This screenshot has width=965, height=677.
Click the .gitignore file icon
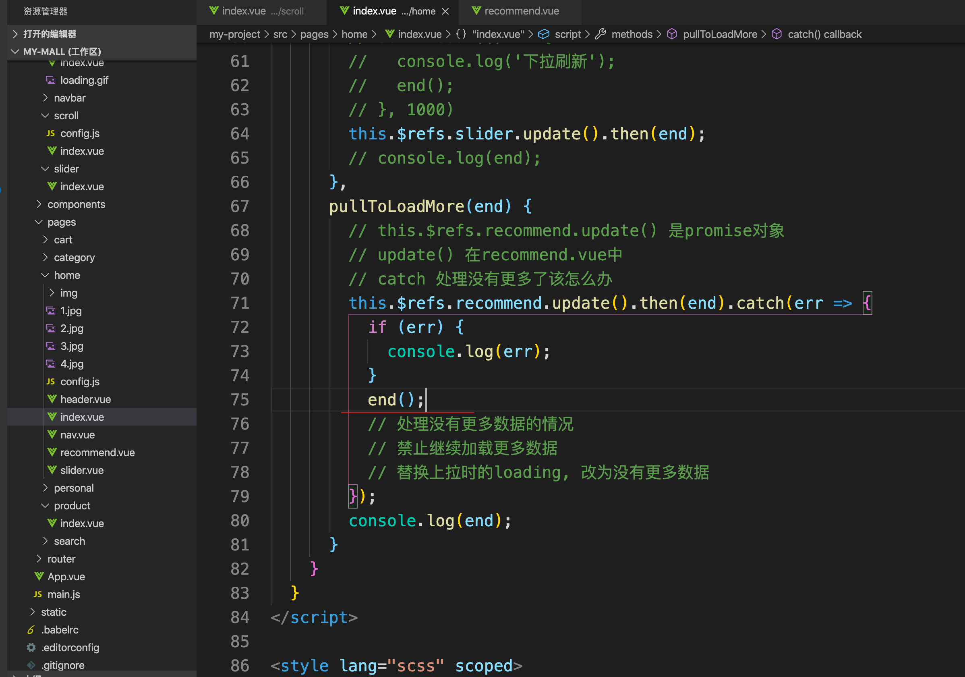point(31,665)
